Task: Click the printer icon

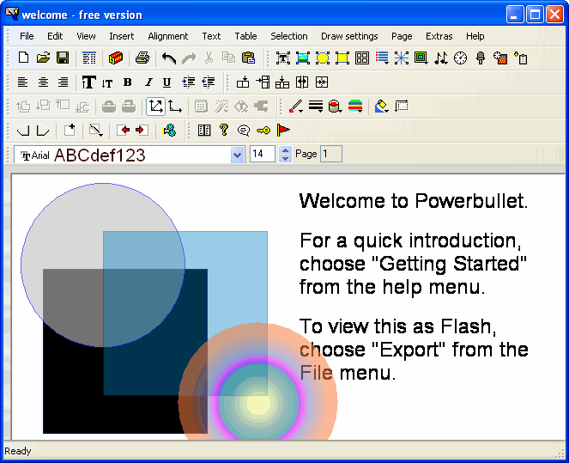Action: click(x=142, y=58)
